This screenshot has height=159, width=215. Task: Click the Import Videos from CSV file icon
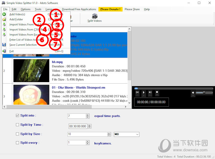(x=4, y=30)
